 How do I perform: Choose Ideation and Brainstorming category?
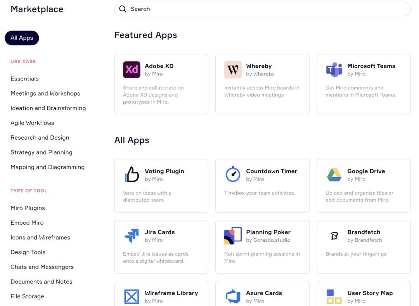coord(48,108)
